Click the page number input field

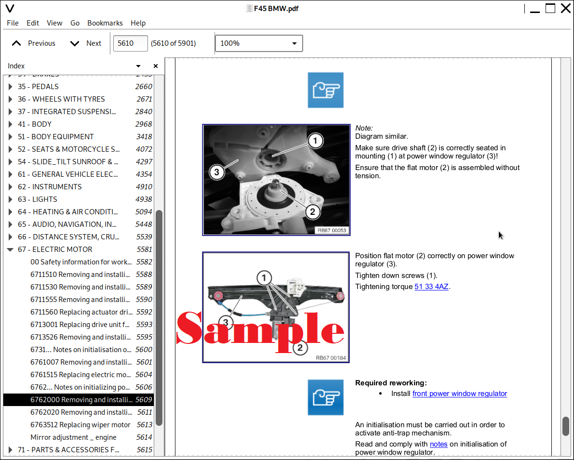[130, 43]
